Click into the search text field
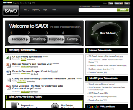This screenshot has height=110, width=133. pos(98,10)
